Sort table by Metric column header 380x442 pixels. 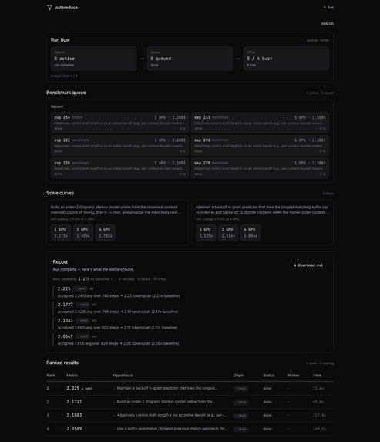click(x=72, y=376)
